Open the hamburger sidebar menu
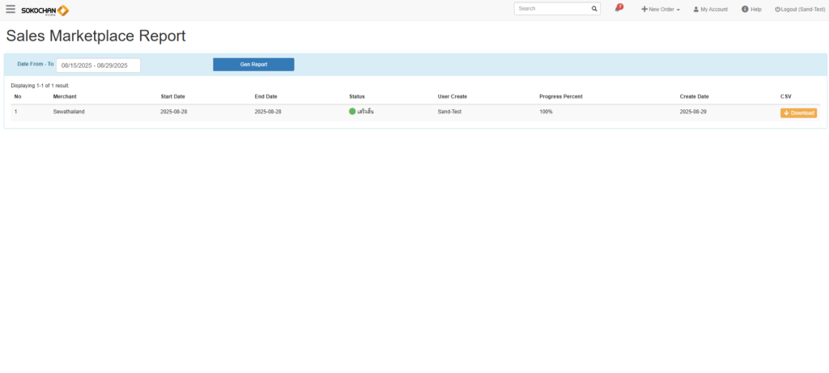 11,10
